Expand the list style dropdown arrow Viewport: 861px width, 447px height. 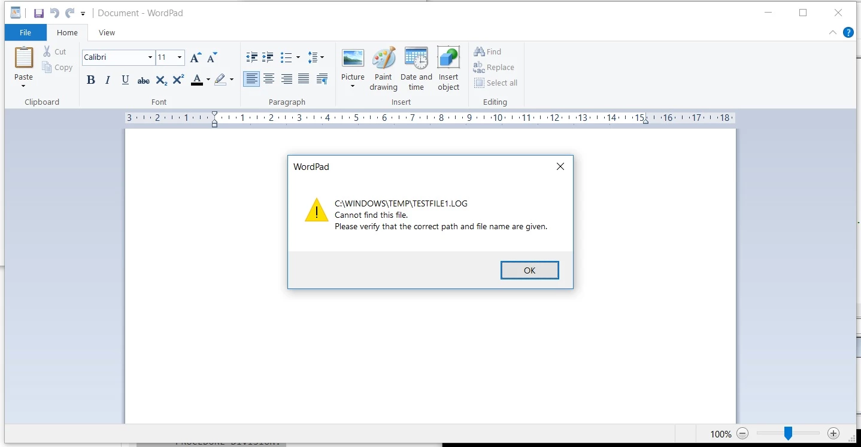tap(298, 57)
